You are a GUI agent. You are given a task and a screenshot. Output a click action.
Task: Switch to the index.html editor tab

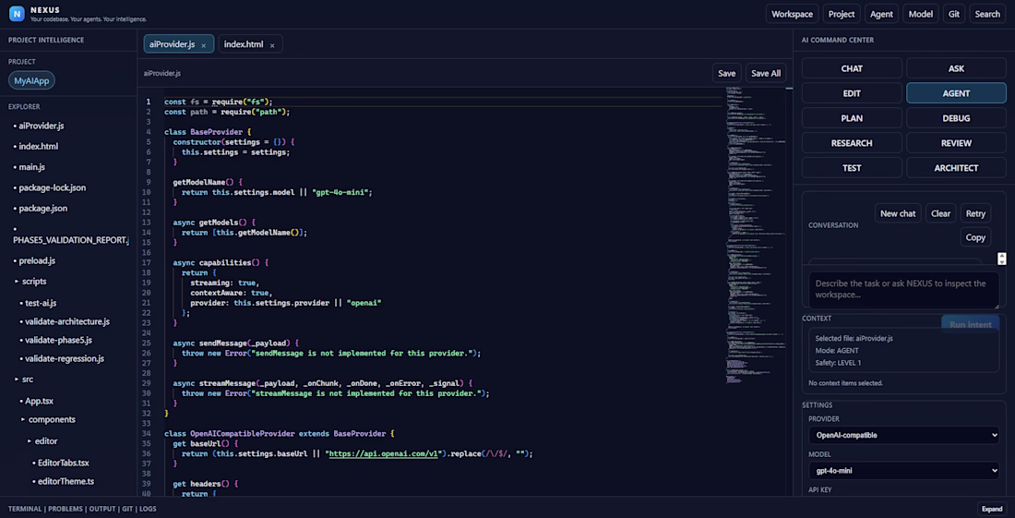(250, 44)
